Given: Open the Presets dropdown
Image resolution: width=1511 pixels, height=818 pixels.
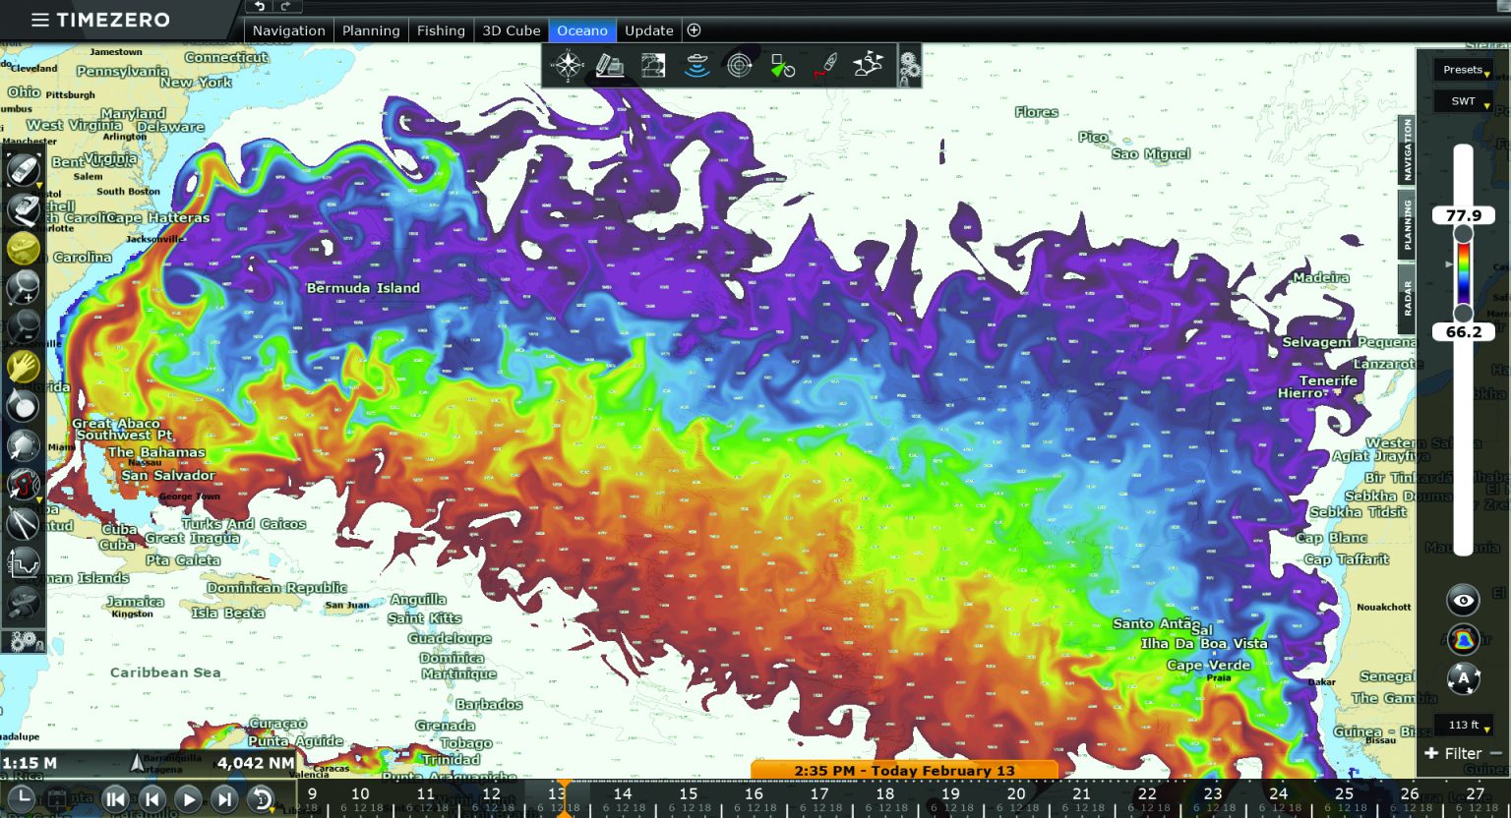Looking at the screenshot, I should tap(1463, 70).
